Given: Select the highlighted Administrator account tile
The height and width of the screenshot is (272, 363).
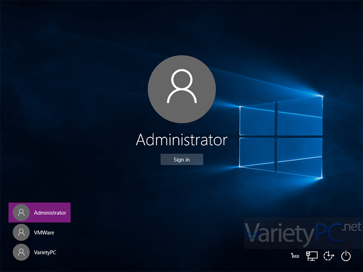Looking at the screenshot, I should 39,212.
